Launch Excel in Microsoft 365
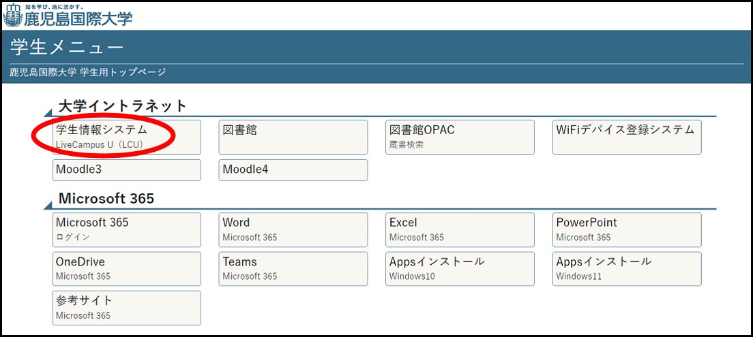The width and height of the screenshot is (753, 337). pyautogui.click(x=460, y=229)
